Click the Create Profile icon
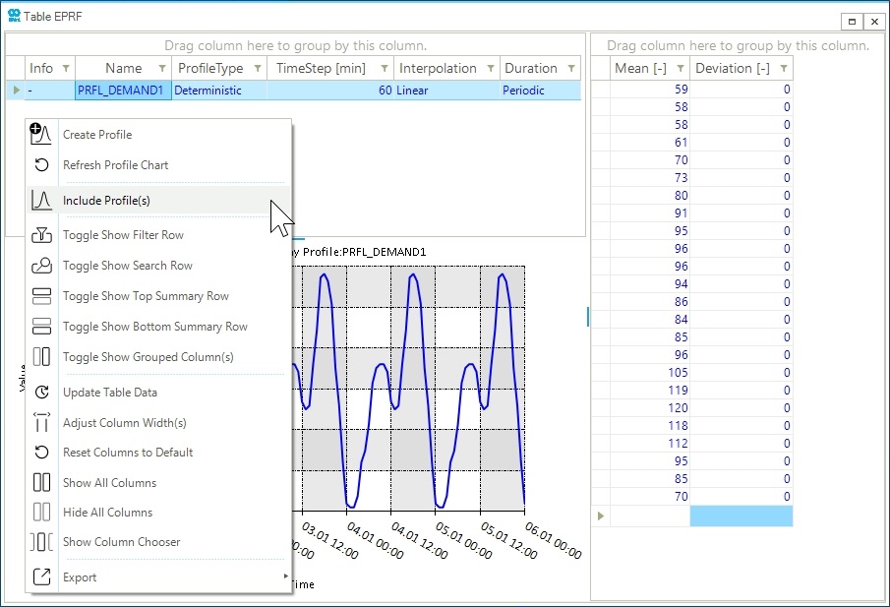 (41, 135)
